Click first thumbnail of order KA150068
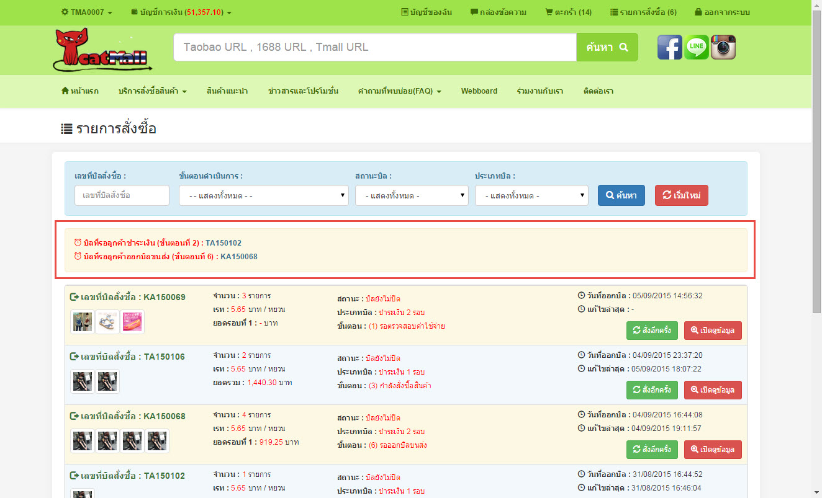 [83, 441]
